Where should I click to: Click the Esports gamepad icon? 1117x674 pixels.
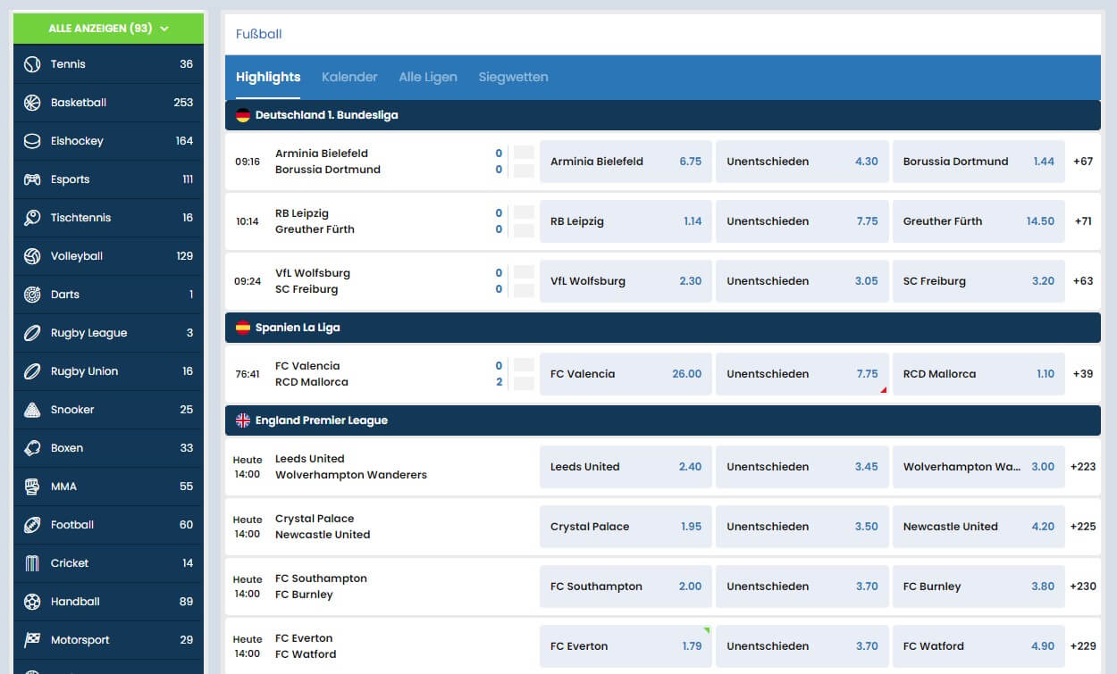(32, 179)
